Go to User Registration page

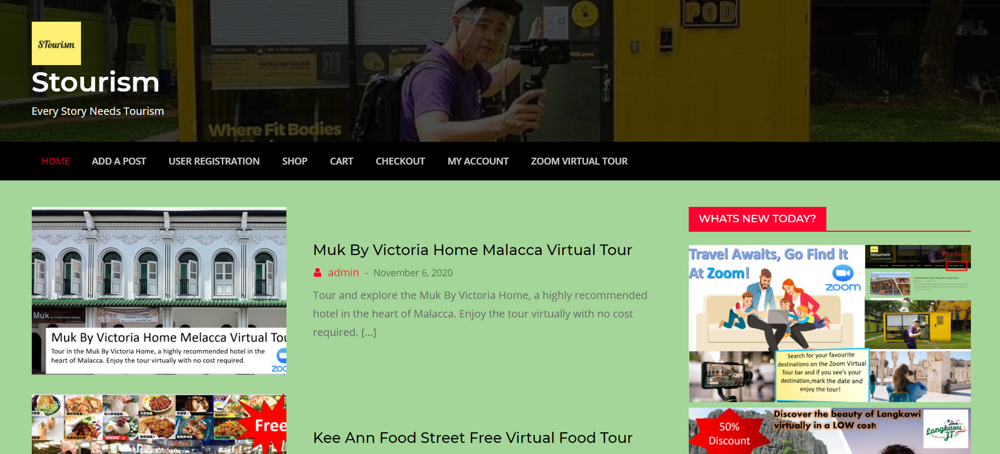click(214, 161)
